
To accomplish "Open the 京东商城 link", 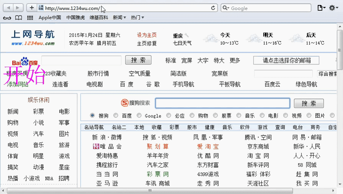I will tap(258, 146).
